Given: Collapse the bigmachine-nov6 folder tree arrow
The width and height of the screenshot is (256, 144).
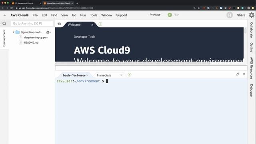Looking at the screenshot, I should pos(14,32).
